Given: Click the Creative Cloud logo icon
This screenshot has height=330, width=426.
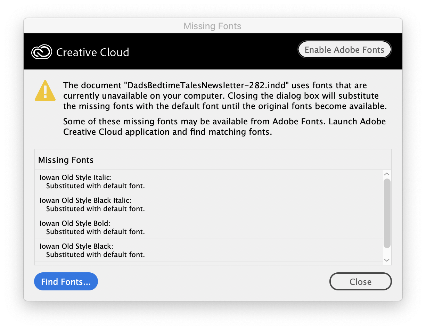Looking at the screenshot, I should [41, 52].
